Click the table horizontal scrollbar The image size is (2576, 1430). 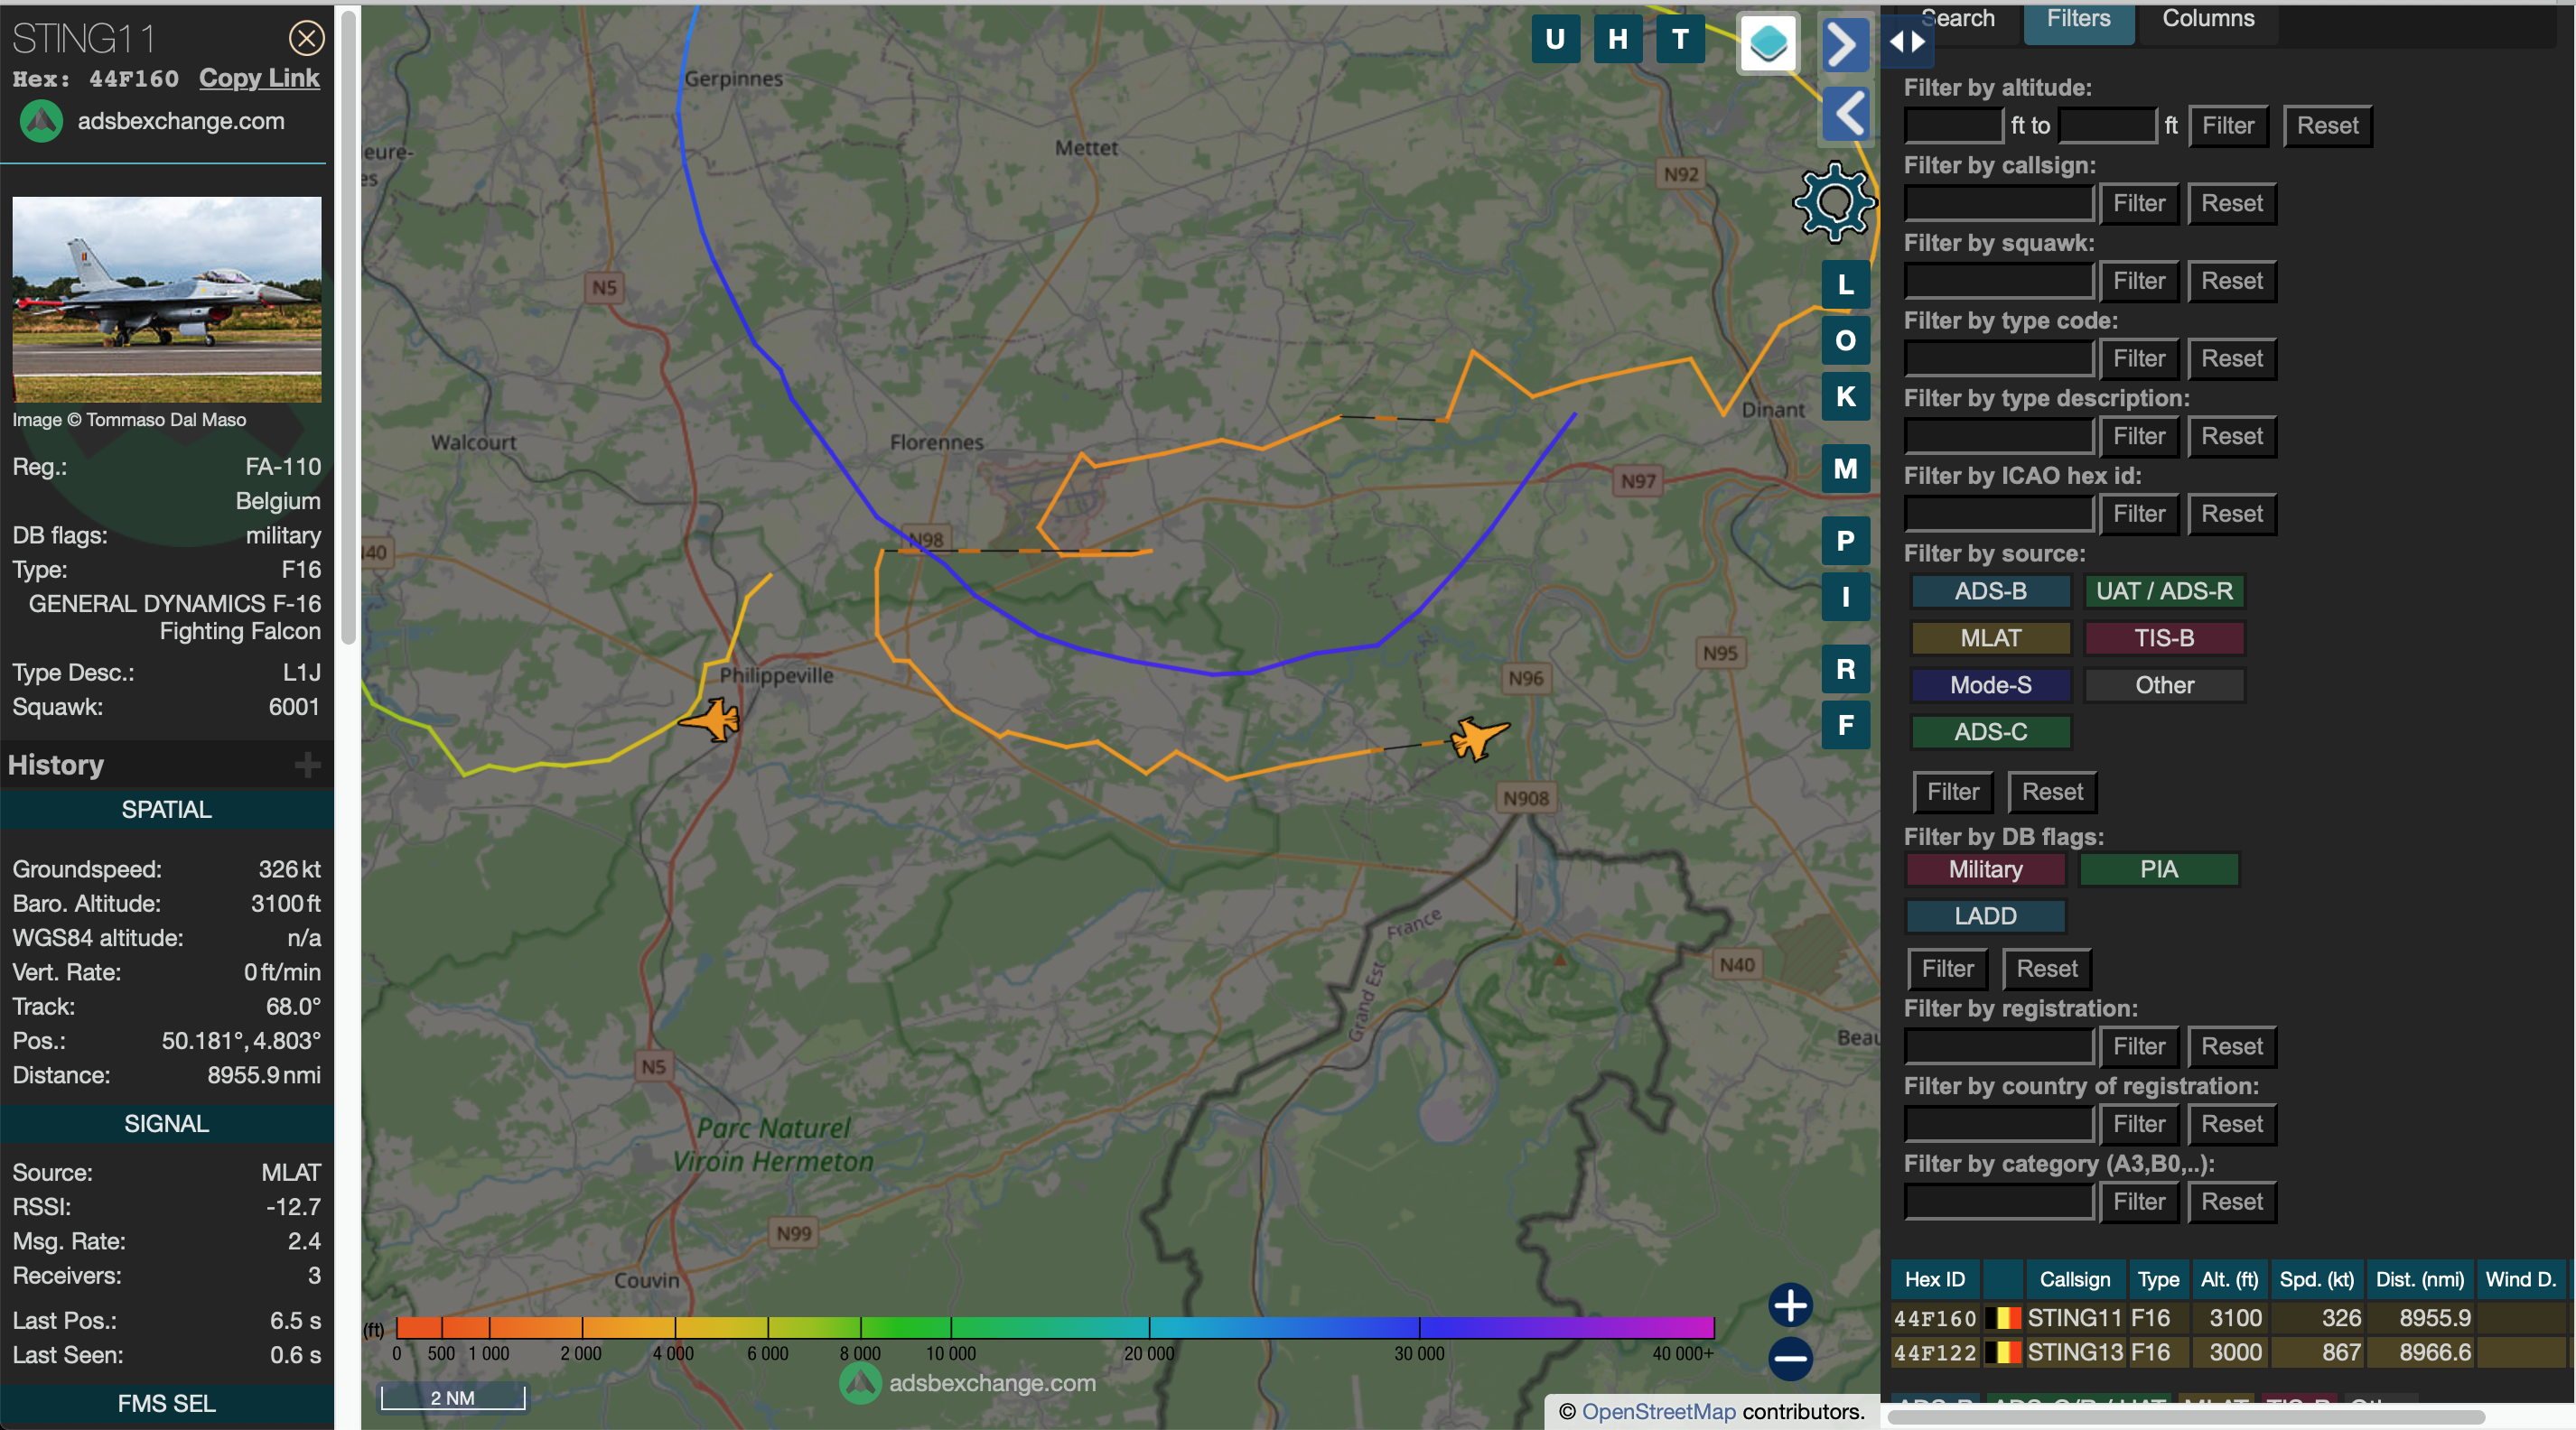[x=2185, y=1417]
